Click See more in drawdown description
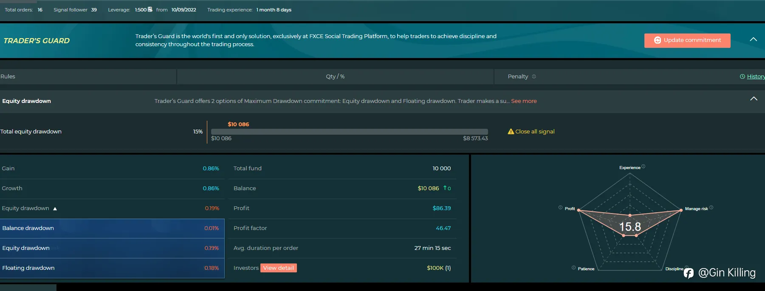This screenshot has height=291, width=765. coord(524,101)
